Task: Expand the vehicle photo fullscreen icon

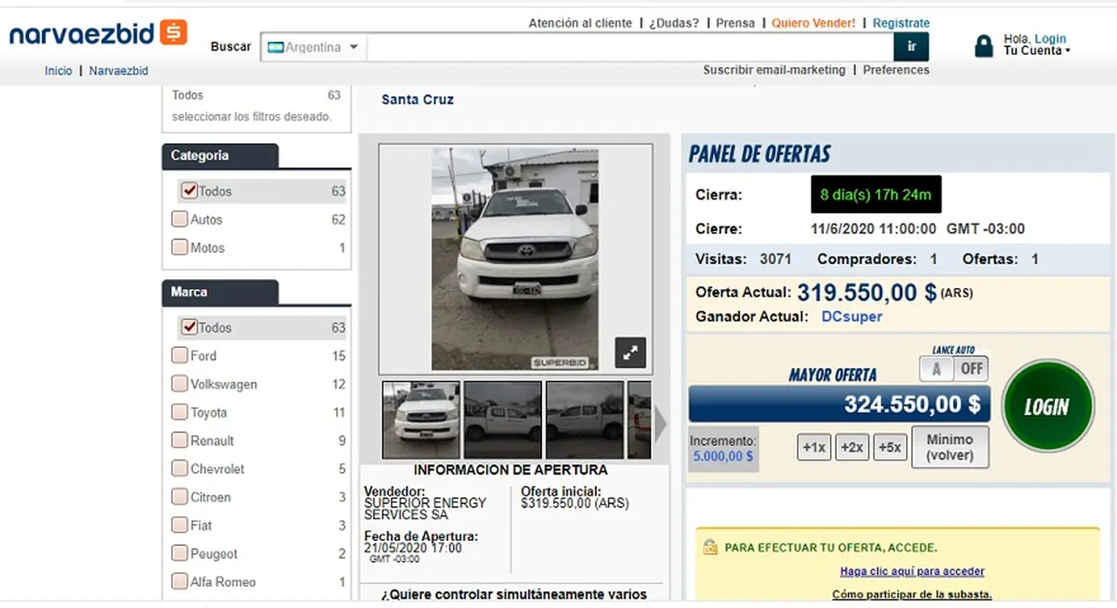Action: point(630,352)
